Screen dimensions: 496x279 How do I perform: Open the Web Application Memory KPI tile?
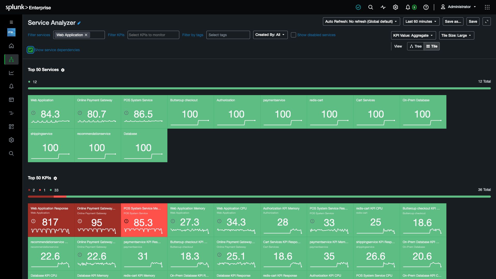click(x=191, y=220)
